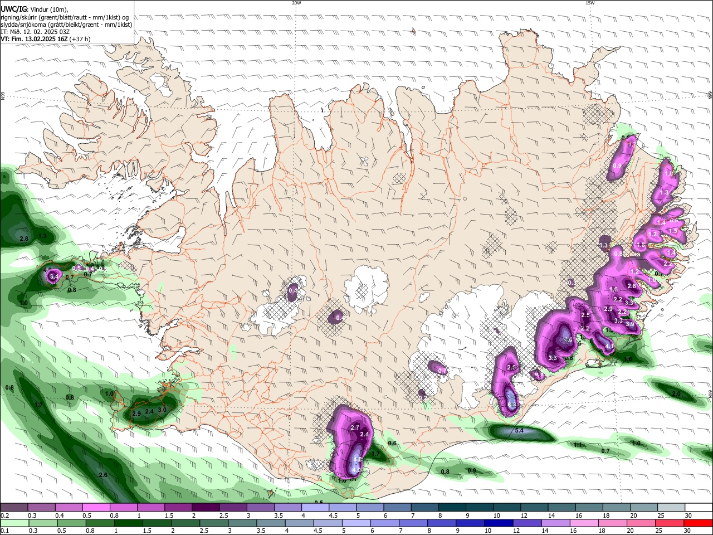Click the 2.7 snowfall value label
This screenshot has width=713, height=535.
click(x=355, y=427)
